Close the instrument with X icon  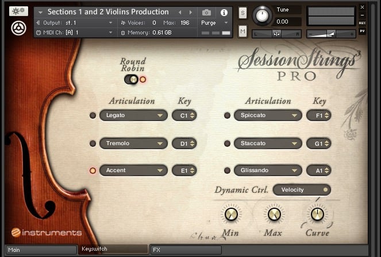[x=362, y=7]
